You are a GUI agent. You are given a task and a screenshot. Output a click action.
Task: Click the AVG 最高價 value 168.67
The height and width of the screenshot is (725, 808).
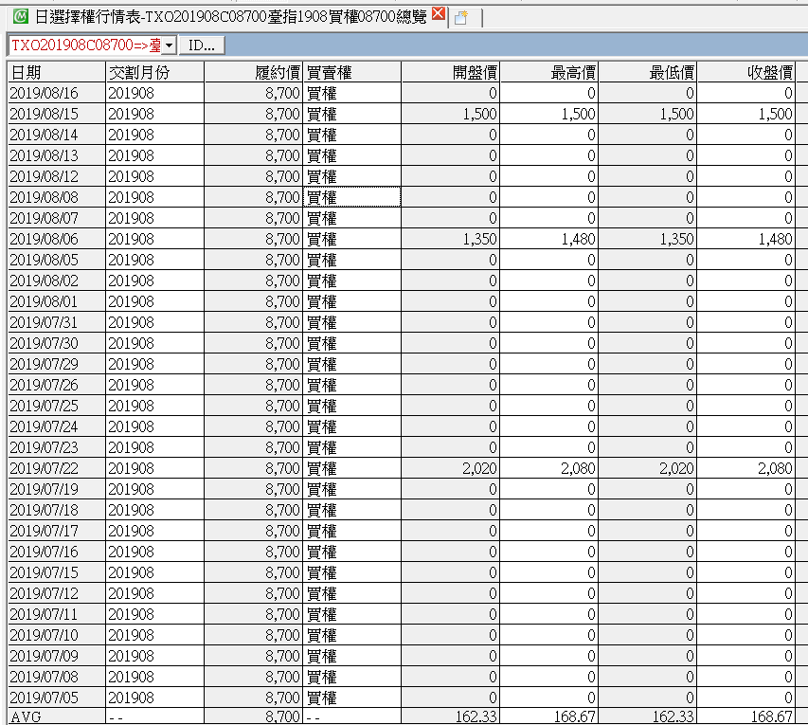548,716
